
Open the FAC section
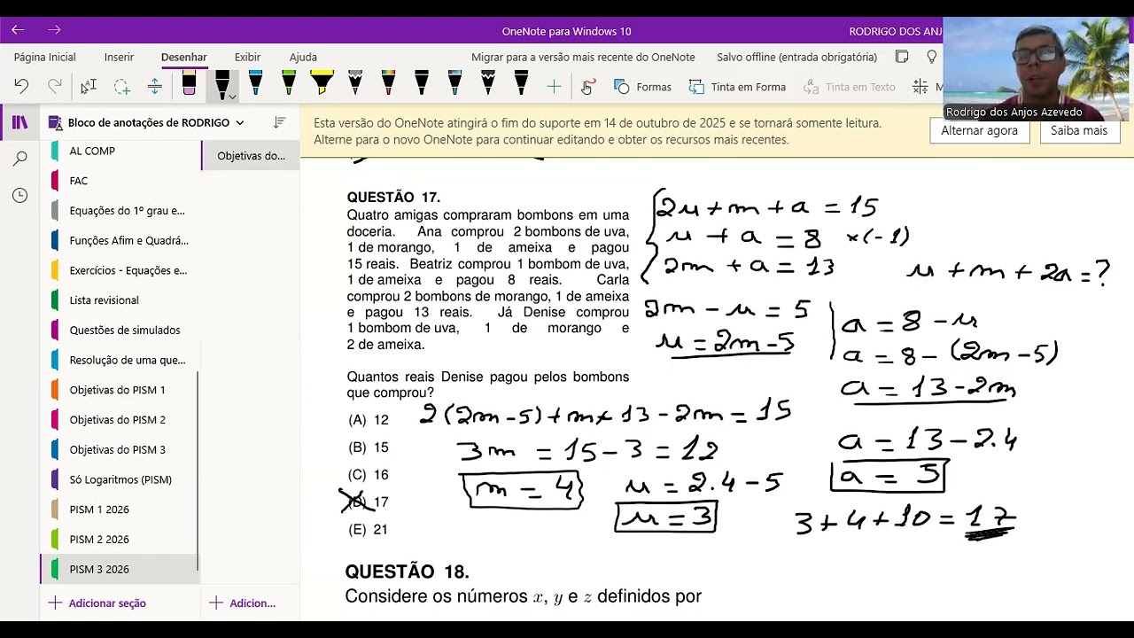pos(120,181)
